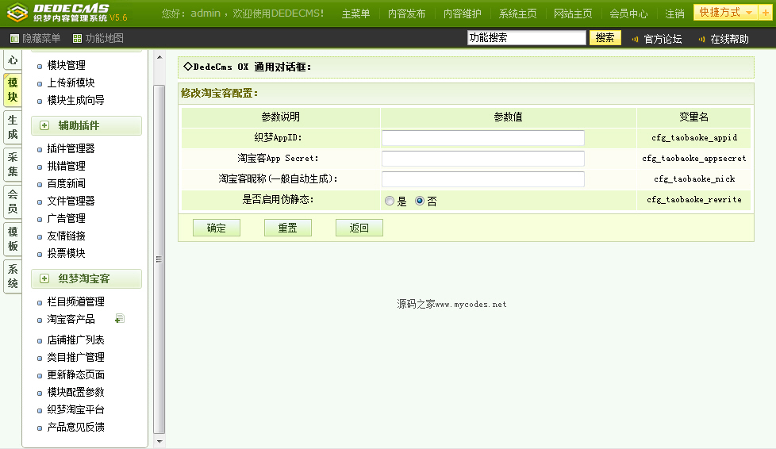The image size is (776, 449).
Task: Focus the 淘宝客昵称 input field
Action: click(483, 179)
